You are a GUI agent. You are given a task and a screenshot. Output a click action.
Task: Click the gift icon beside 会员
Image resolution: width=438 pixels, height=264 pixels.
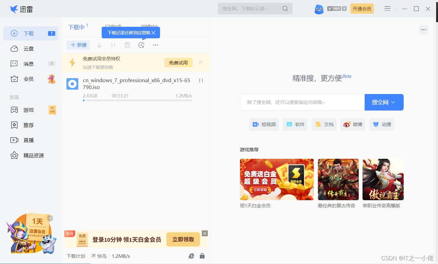tap(52, 79)
